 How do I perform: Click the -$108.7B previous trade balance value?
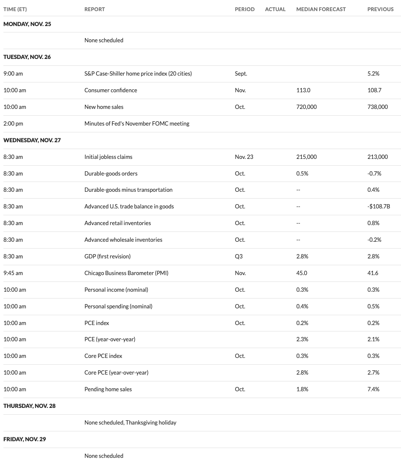[379, 206]
